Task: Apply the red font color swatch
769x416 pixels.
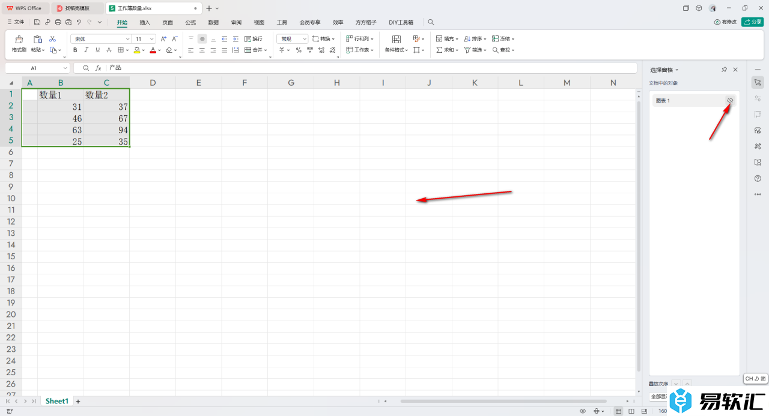Action: pos(153,50)
